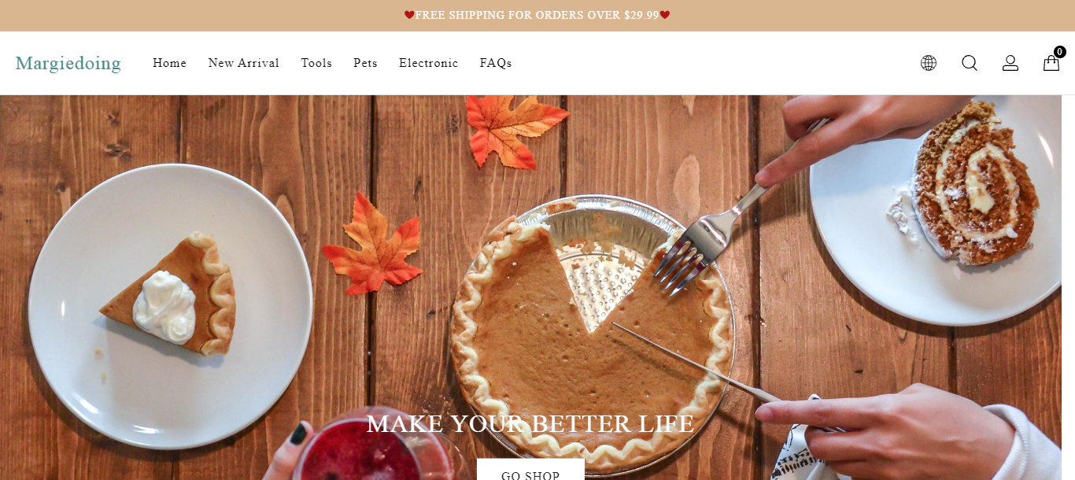Image resolution: width=1075 pixels, height=480 pixels.
Task: Open the user account icon
Action: click(1010, 63)
